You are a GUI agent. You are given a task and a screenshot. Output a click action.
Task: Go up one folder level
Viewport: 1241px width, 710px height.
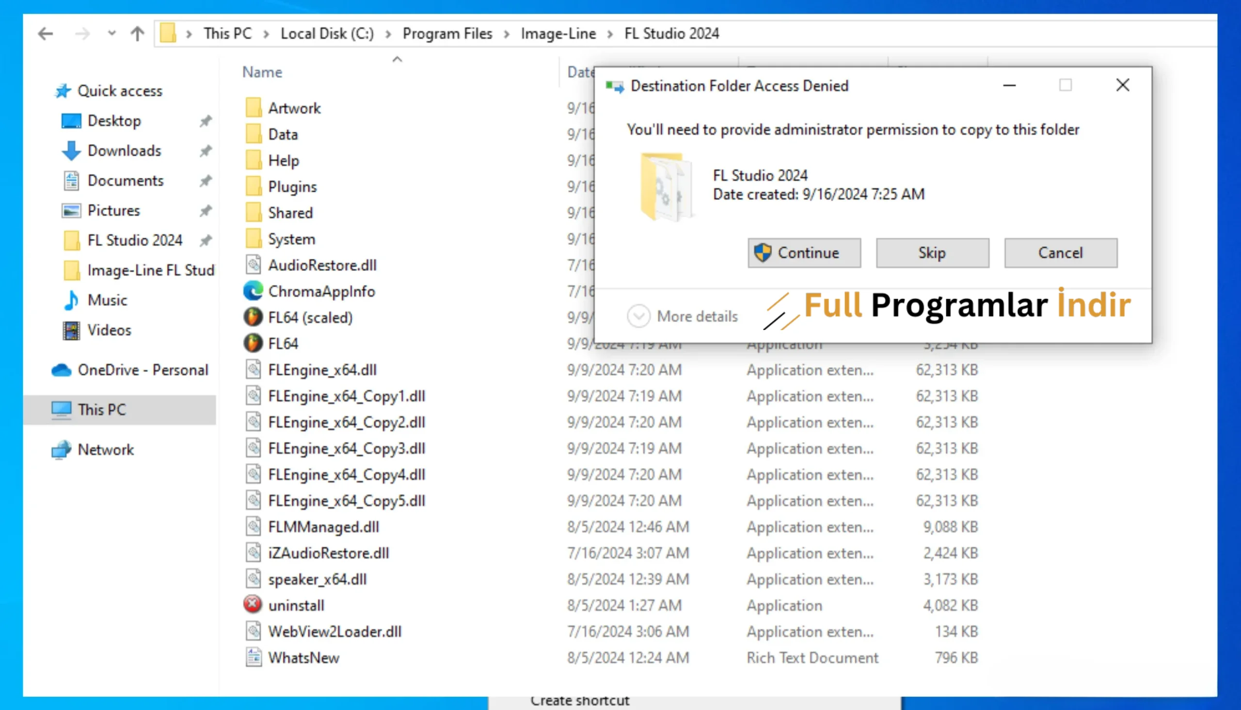point(138,33)
